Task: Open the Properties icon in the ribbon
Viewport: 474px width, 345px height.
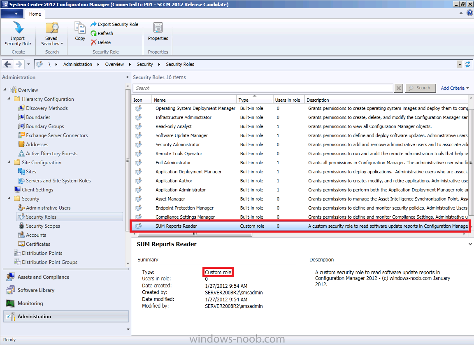Action: click(x=158, y=28)
